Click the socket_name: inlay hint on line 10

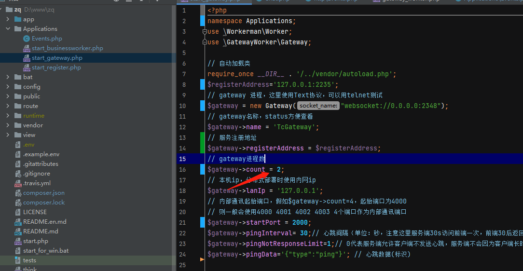pyautogui.click(x=318, y=106)
